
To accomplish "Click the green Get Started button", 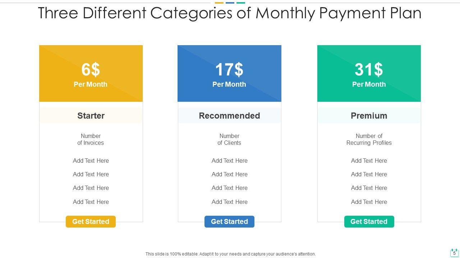I will (369, 221).
